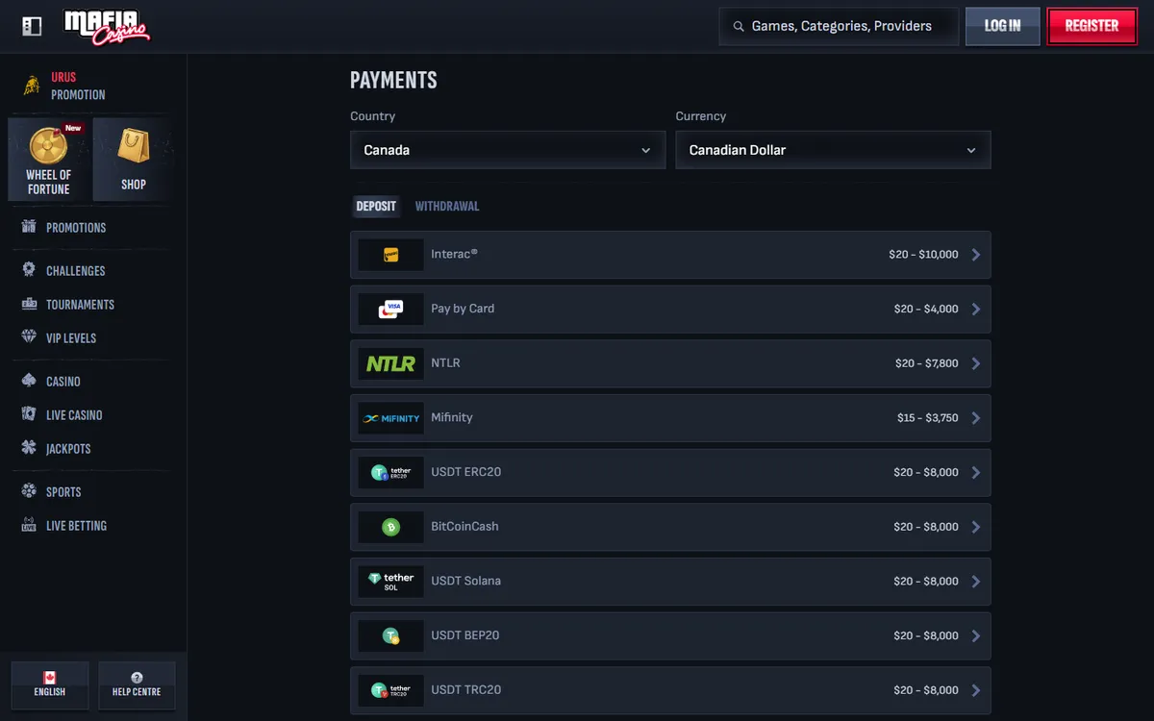
Task: Go to Sports in the sidebar
Action: coord(63,492)
